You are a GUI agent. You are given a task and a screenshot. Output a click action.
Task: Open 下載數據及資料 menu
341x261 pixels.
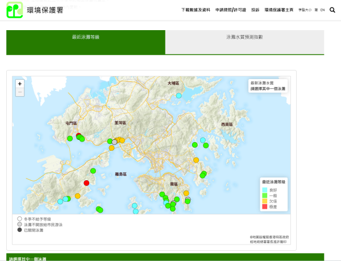click(196, 10)
